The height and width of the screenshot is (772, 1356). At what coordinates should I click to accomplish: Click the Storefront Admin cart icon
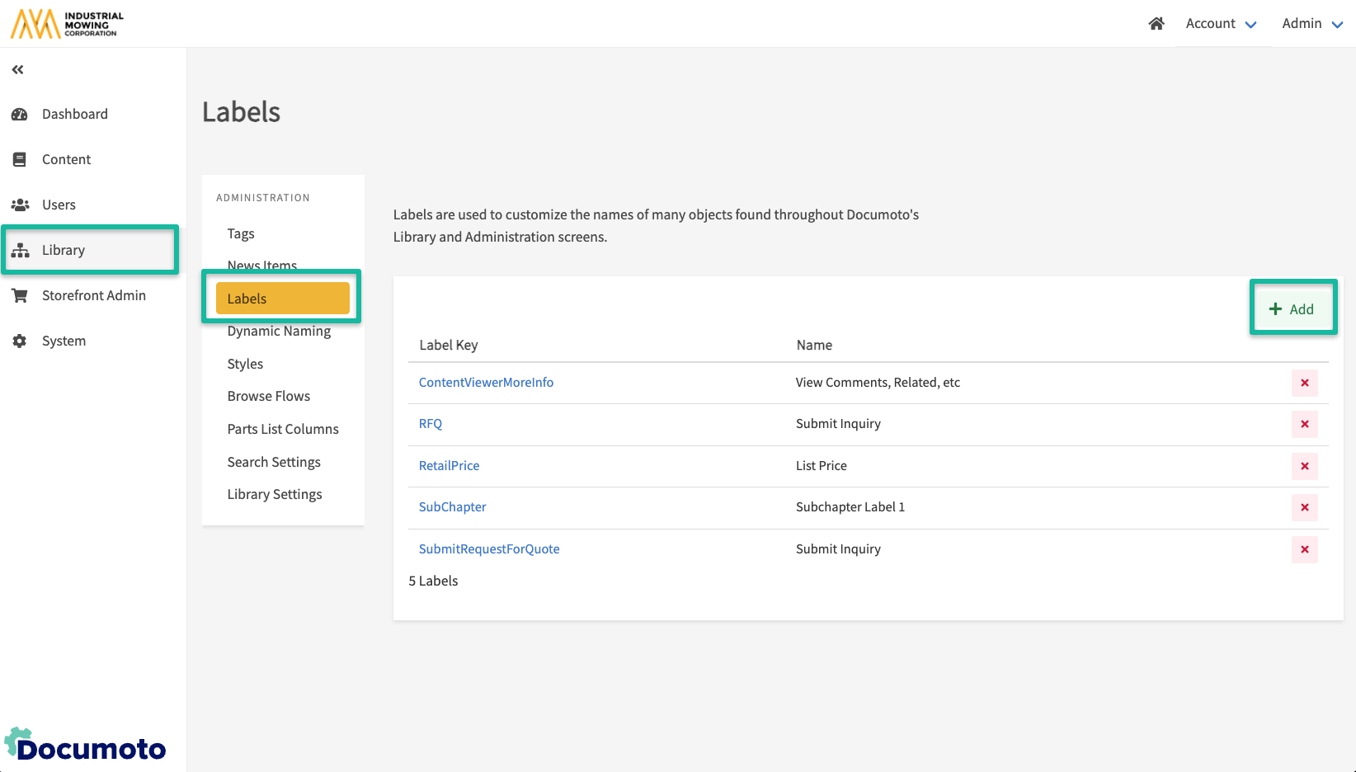point(20,295)
